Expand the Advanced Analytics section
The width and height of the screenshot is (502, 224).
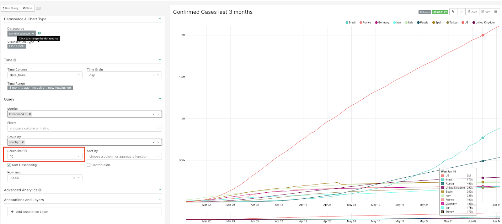(x=160, y=189)
